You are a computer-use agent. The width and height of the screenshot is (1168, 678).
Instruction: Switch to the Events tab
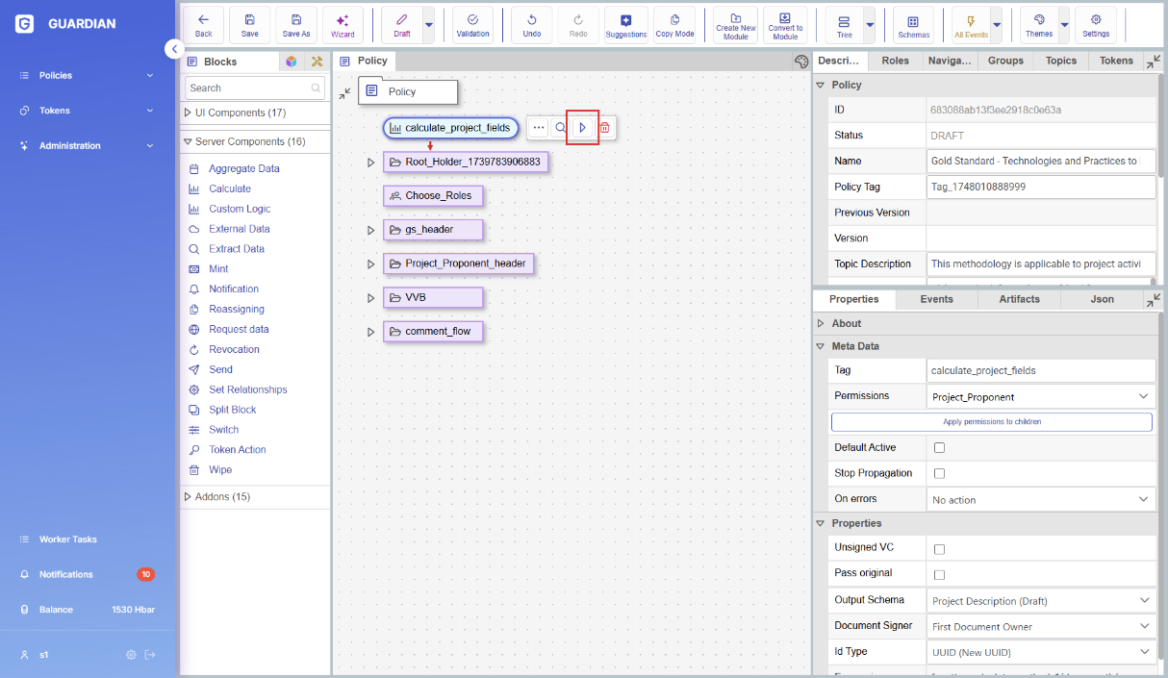[936, 299]
